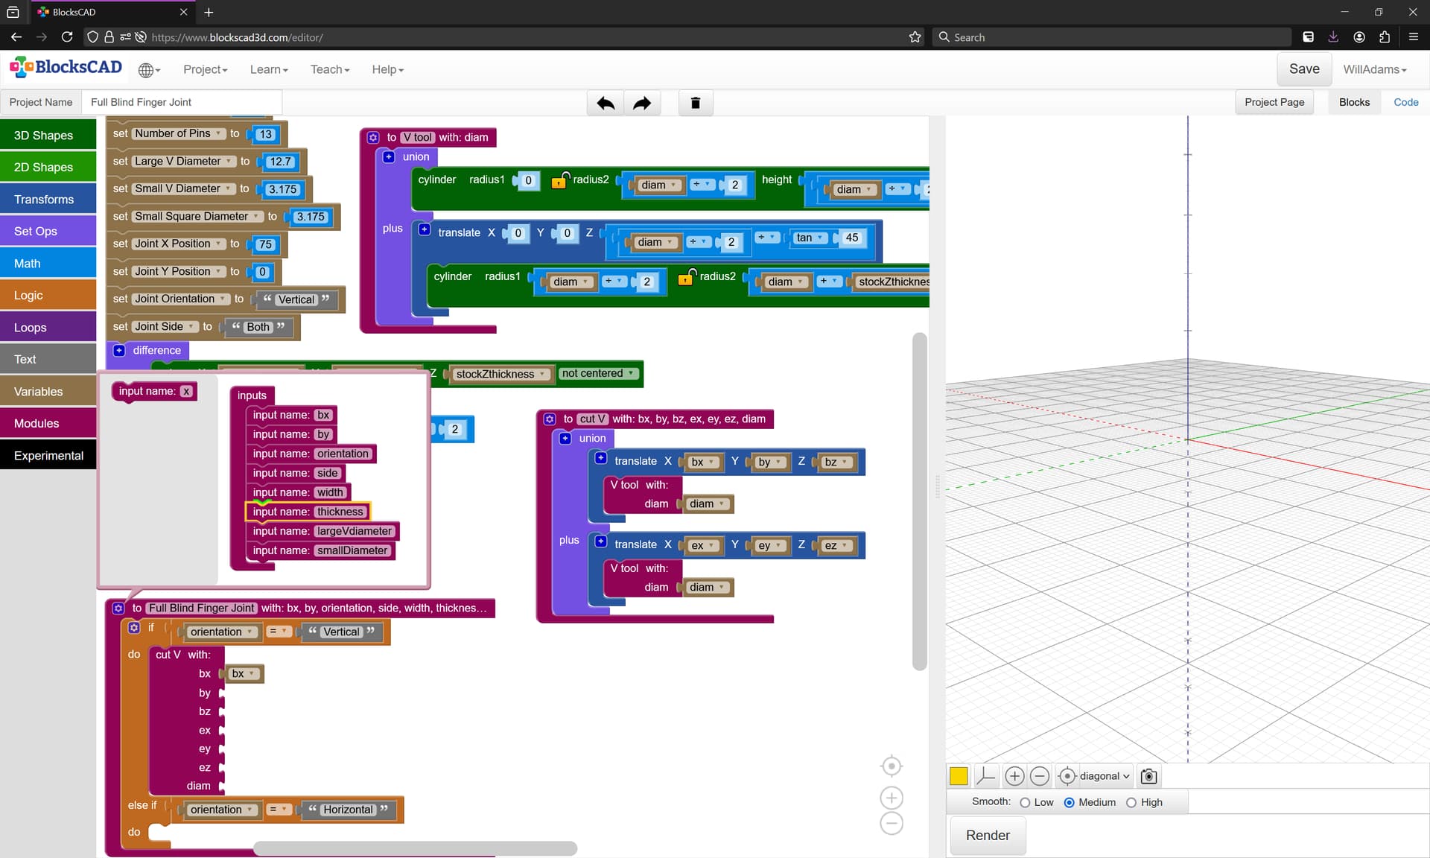Open the Joint Side variable dropdown
Image resolution: width=1430 pixels, height=858 pixels.
pos(165,326)
